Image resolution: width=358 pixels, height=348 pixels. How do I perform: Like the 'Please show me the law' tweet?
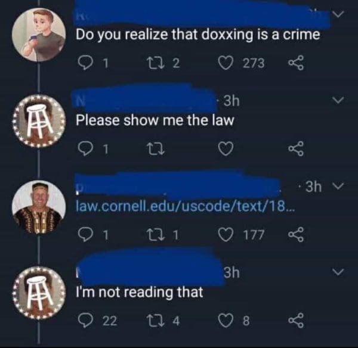(226, 149)
